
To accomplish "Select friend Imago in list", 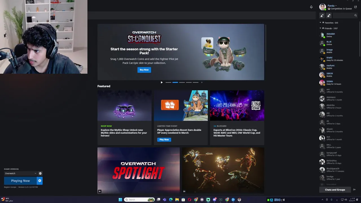I will 338,51.
